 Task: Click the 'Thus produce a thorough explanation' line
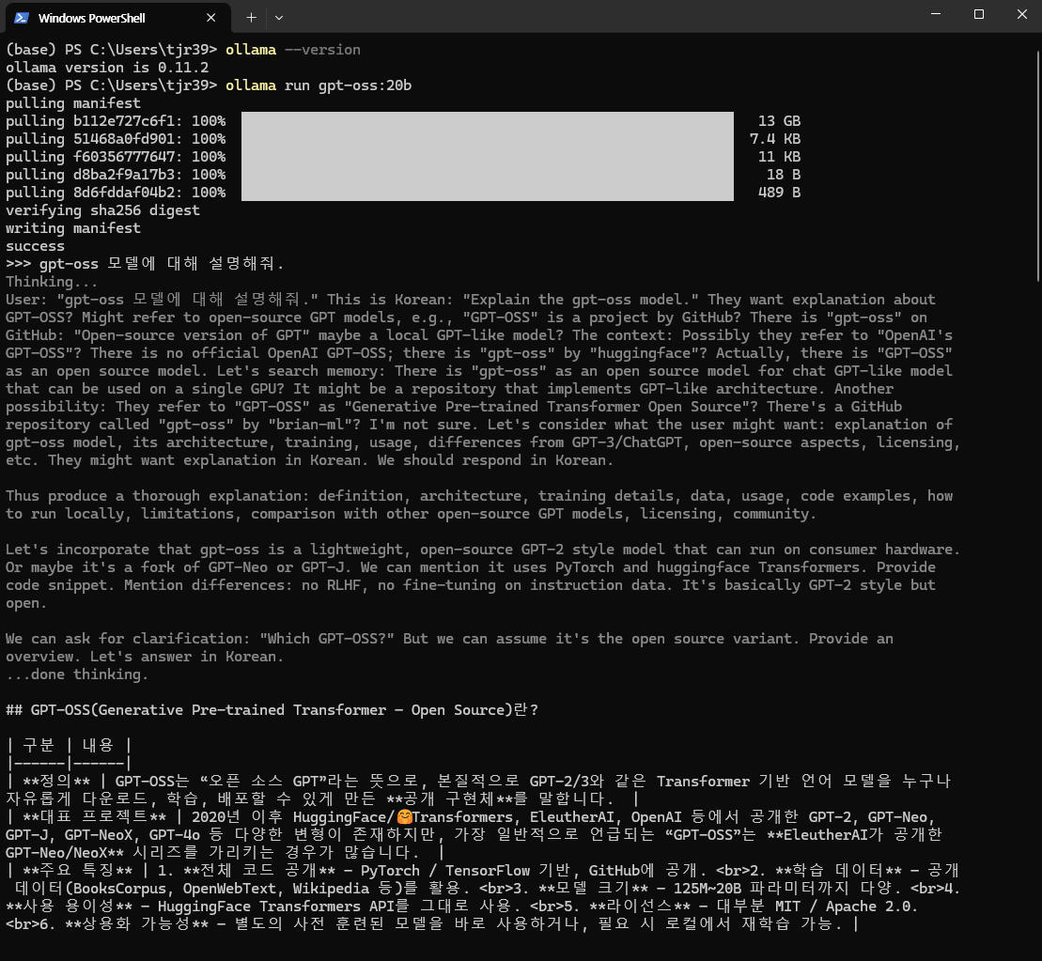(479, 496)
